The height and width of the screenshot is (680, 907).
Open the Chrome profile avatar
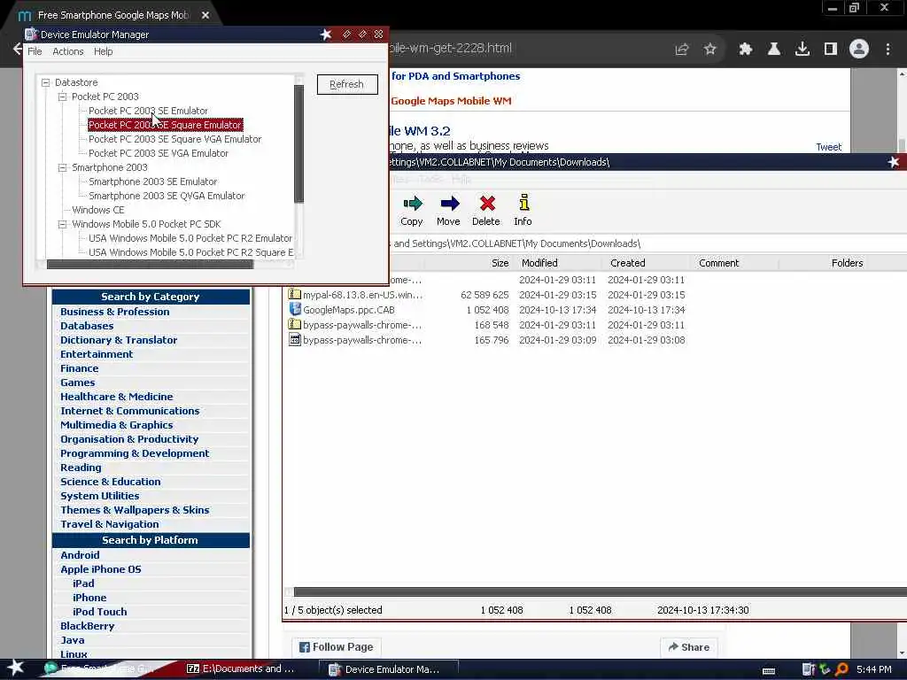[859, 50]
